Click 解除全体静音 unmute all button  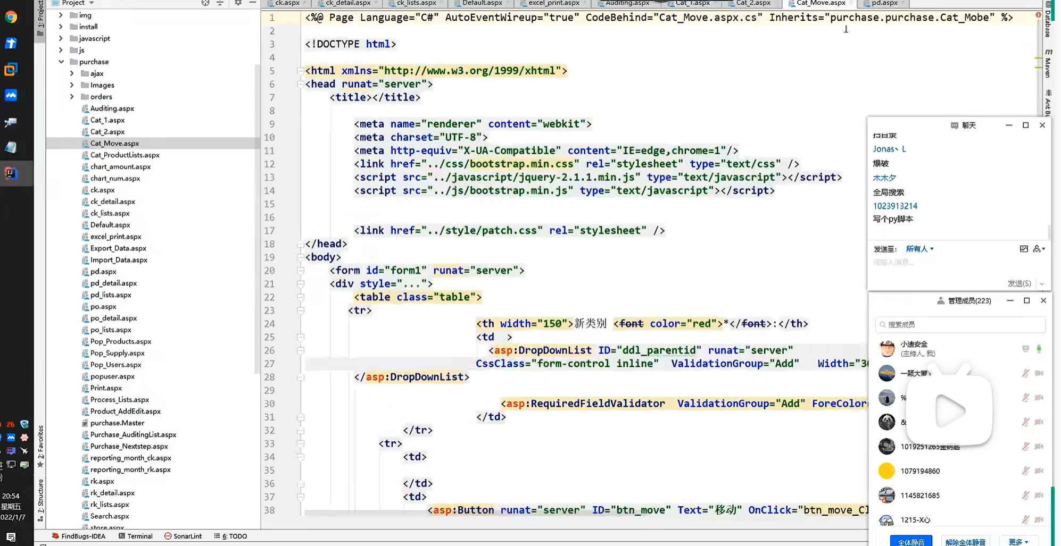coord(965,542)
